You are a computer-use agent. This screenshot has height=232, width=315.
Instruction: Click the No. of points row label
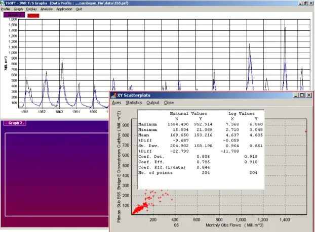point(155,173)
